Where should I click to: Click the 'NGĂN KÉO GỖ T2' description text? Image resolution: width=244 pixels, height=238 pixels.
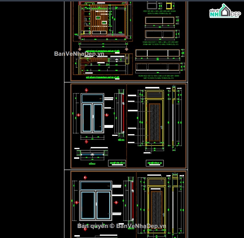(159, 77)
